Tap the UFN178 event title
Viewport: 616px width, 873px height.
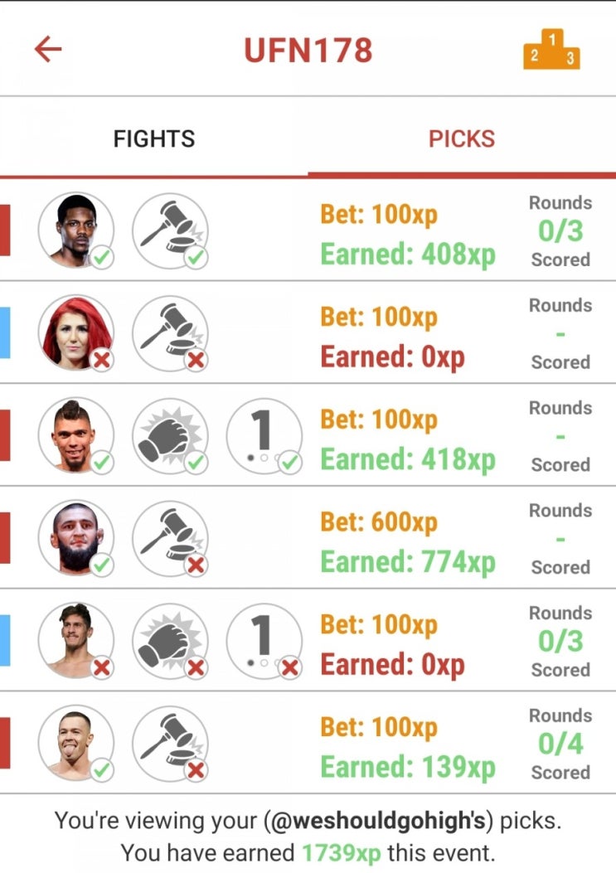pyautogui.click(x=308, y=50)
